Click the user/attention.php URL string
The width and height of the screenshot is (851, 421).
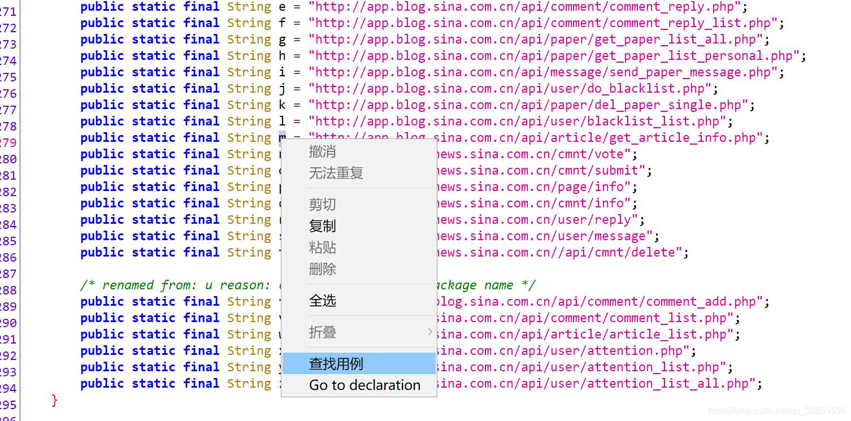(563, 351)
